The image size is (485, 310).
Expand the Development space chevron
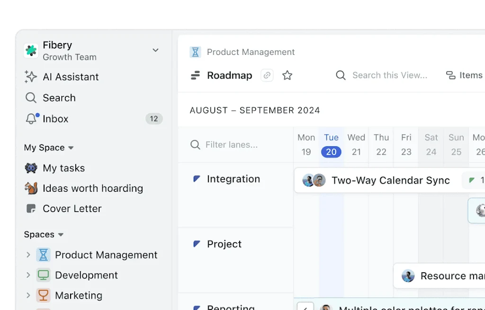click(28, 275)
